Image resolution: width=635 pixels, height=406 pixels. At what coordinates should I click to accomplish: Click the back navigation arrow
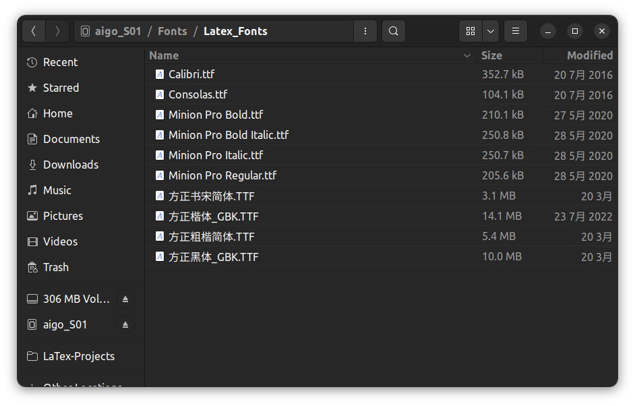point(34,31)
